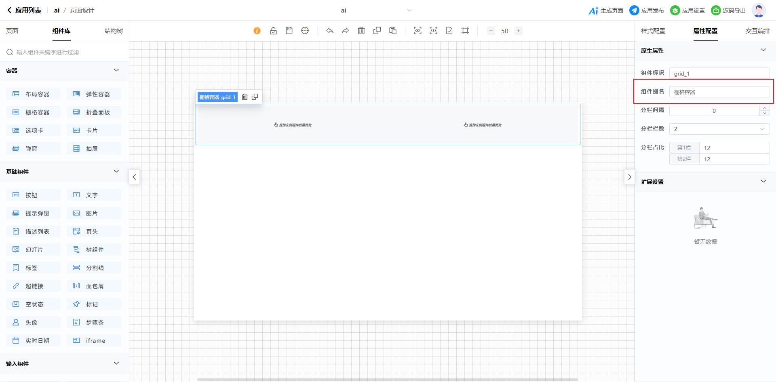Click the save (floppy disk) toolbar icon
This screenshot has height=382, width=776.
[289, 31]
